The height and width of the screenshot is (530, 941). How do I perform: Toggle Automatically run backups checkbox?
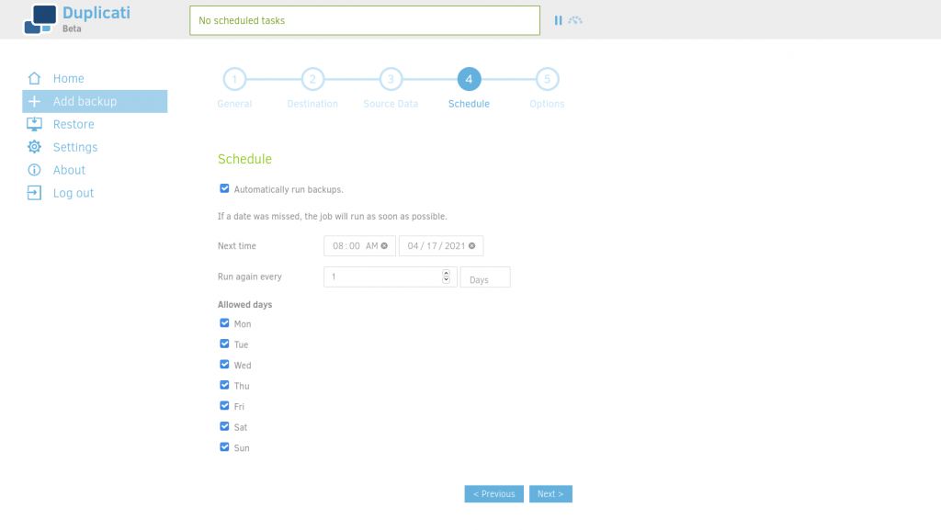[x=224, y=189]
